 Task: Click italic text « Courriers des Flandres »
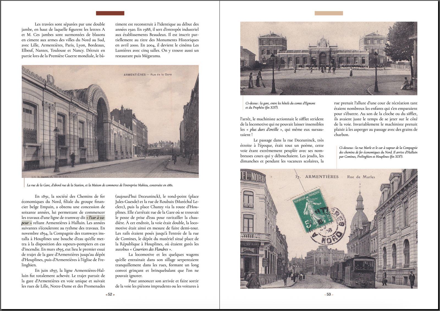[150, 249]
